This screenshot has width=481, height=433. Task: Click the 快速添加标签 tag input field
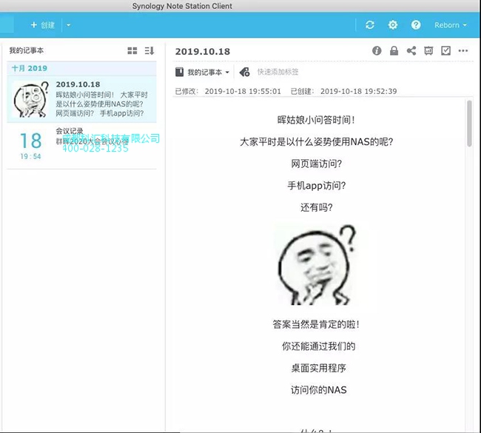click(277, 72)
